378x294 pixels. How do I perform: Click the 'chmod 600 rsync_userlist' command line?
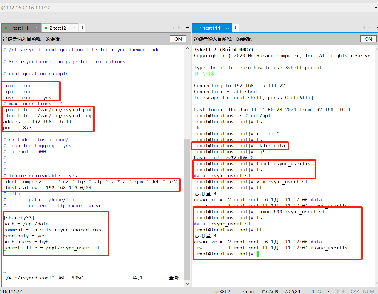click(x=260, y=212)
